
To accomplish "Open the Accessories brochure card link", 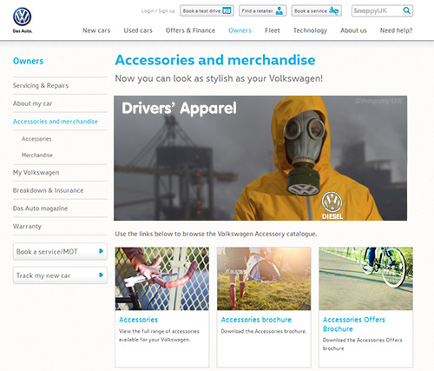I will pos(256,320).
